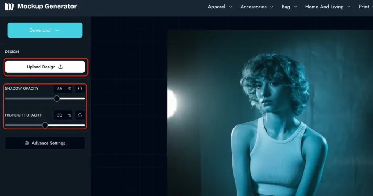
Task: Click the Mockup Generator title text
Action: click(x=47, y=7)
